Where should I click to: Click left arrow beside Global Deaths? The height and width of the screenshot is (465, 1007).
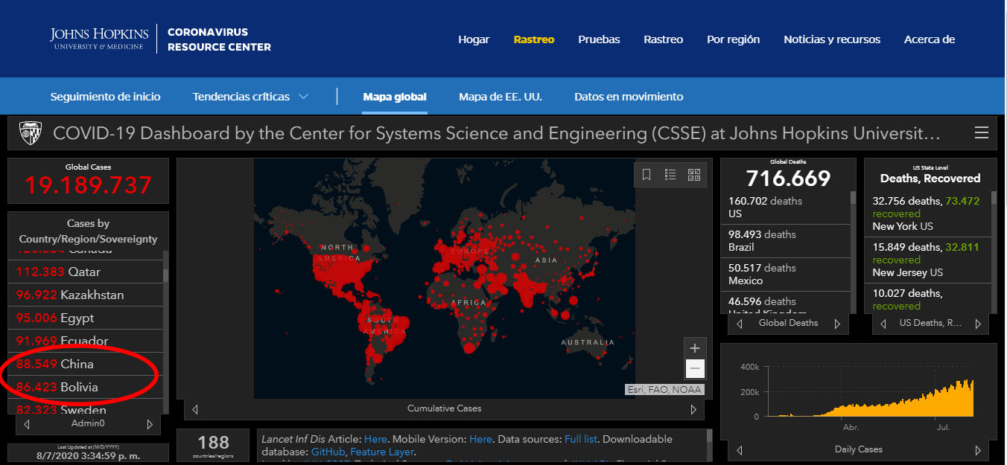click(740, 324)
